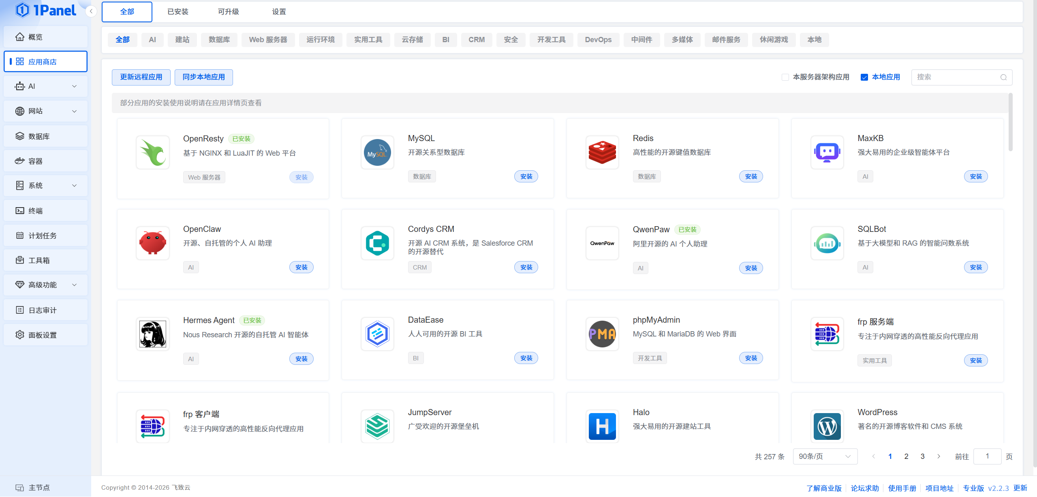Open 终端 terminal in sidebar
Image resolution: width=1037 pixels, height=497 pixels.
[x=45, y=211]
